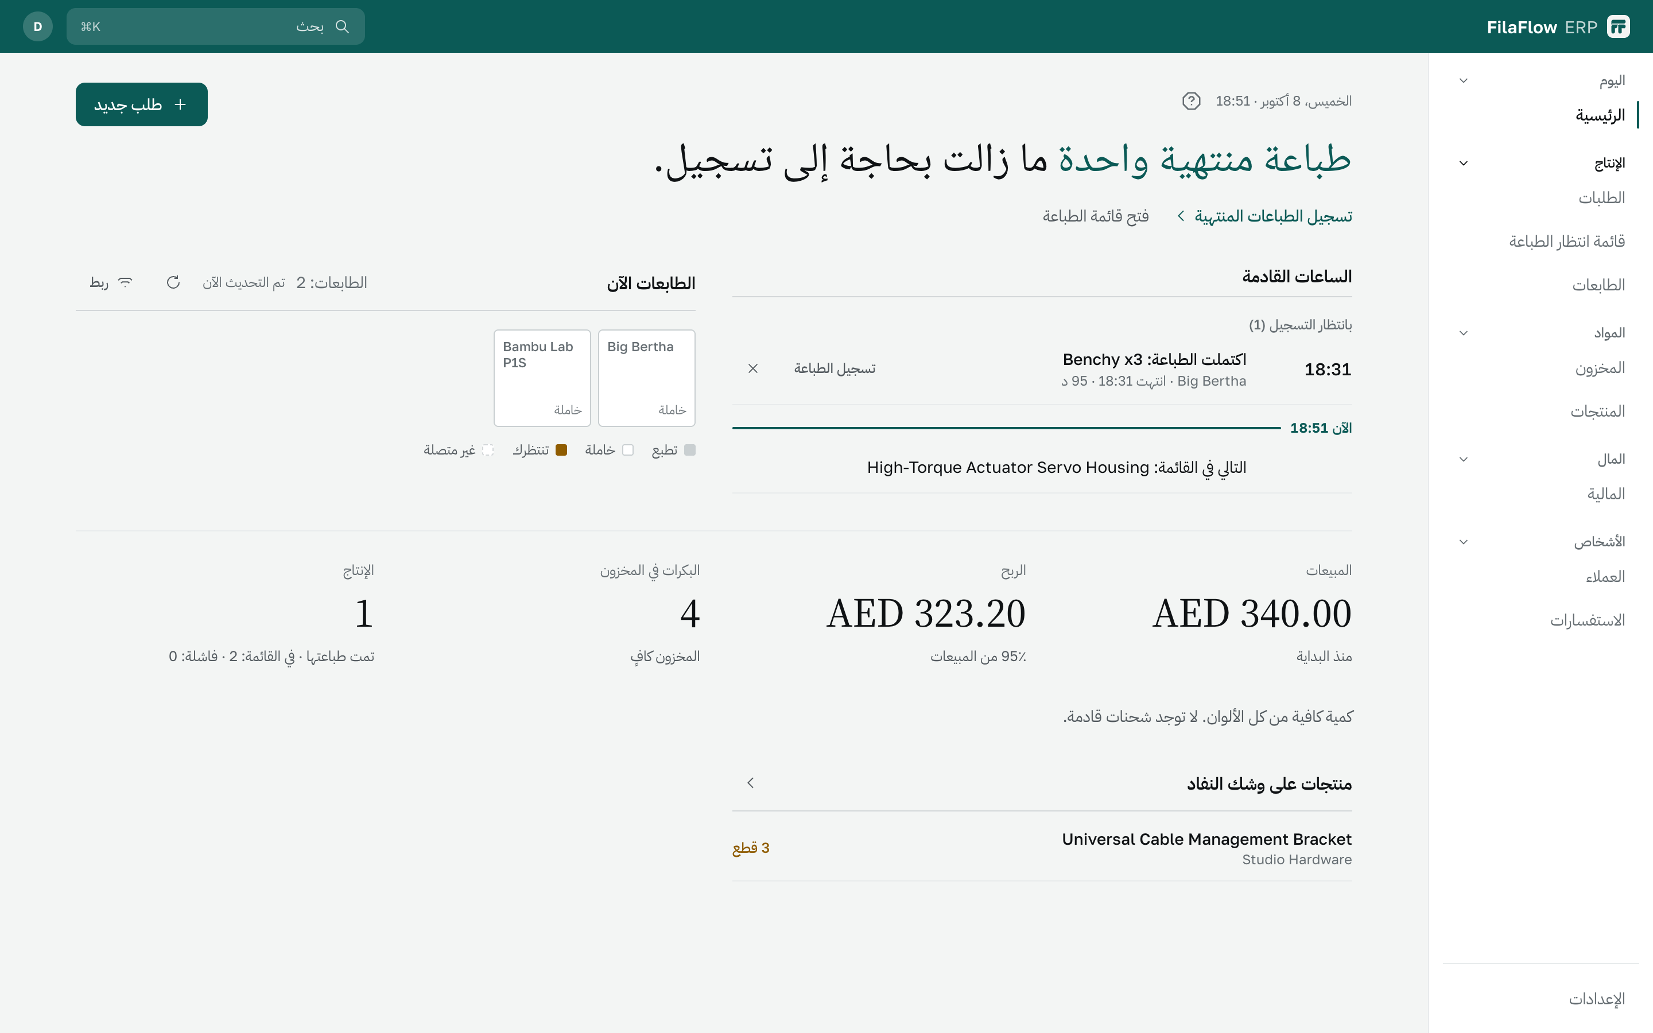Open the D user avatar
Viewport: 1653px width, 1033px height.
37,26
